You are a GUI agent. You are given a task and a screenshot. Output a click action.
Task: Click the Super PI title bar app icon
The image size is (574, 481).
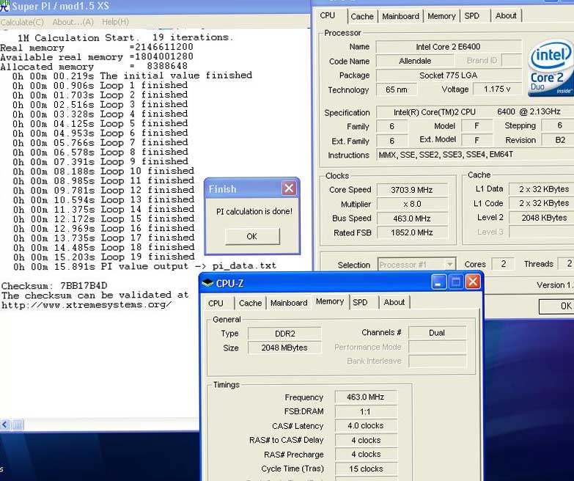(4, 5)
